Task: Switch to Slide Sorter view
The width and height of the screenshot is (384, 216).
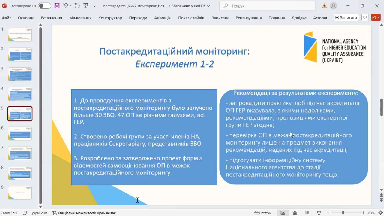Action: coord(295,213)
